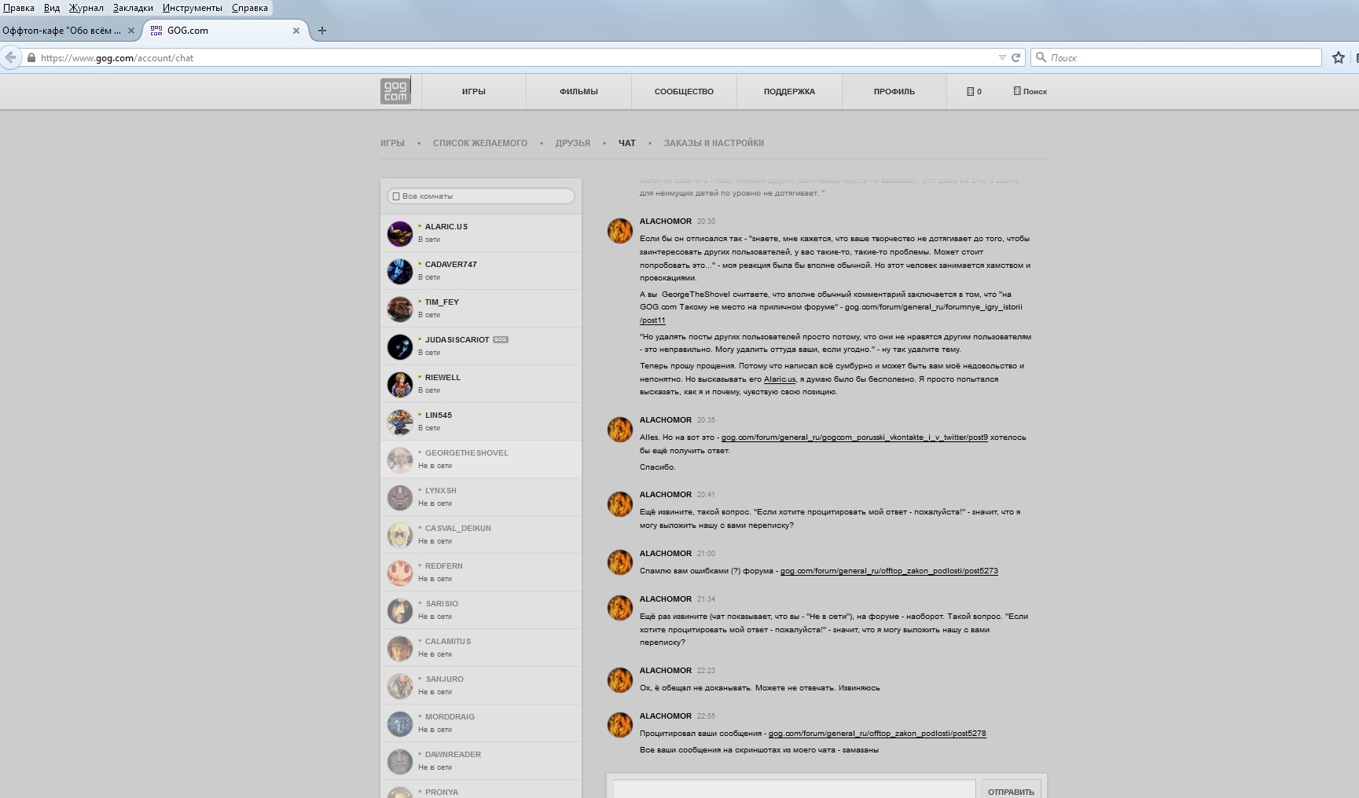Bookmark page with the star icon

tap(1339, 57)
